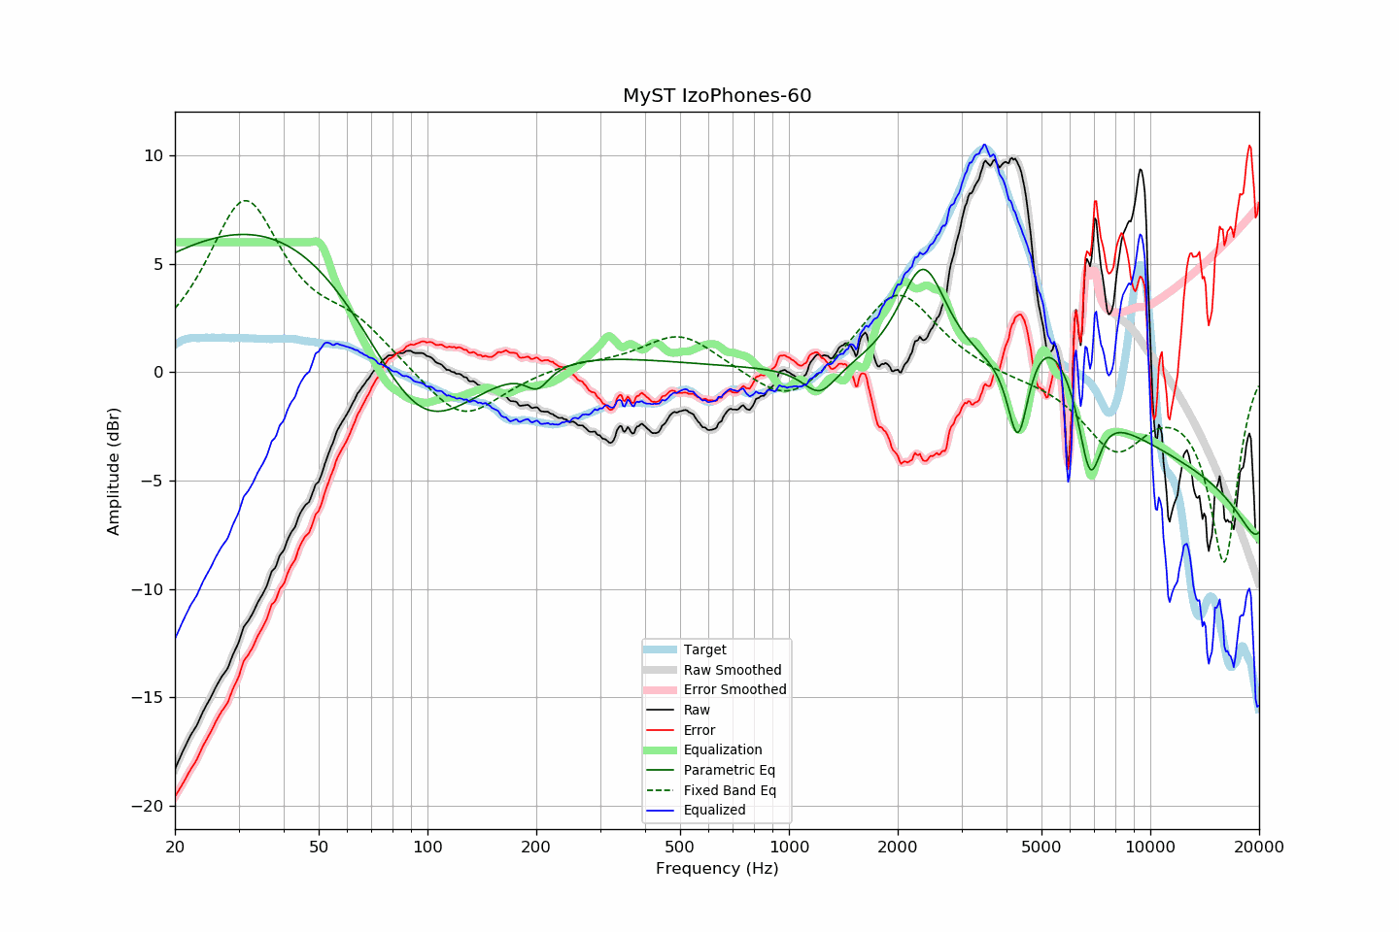Screen dimensions: 1399x932
Task: Click the pink Error Smoothed legend swatch
Action: point(660,689)
